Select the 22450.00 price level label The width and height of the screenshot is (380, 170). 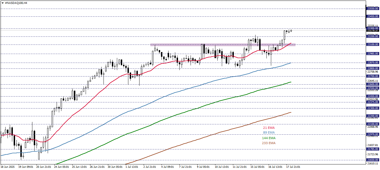click(372, 96)
